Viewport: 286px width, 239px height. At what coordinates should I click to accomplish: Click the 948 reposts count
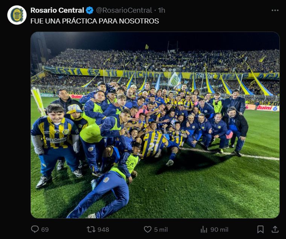click(x=103, y=229)
